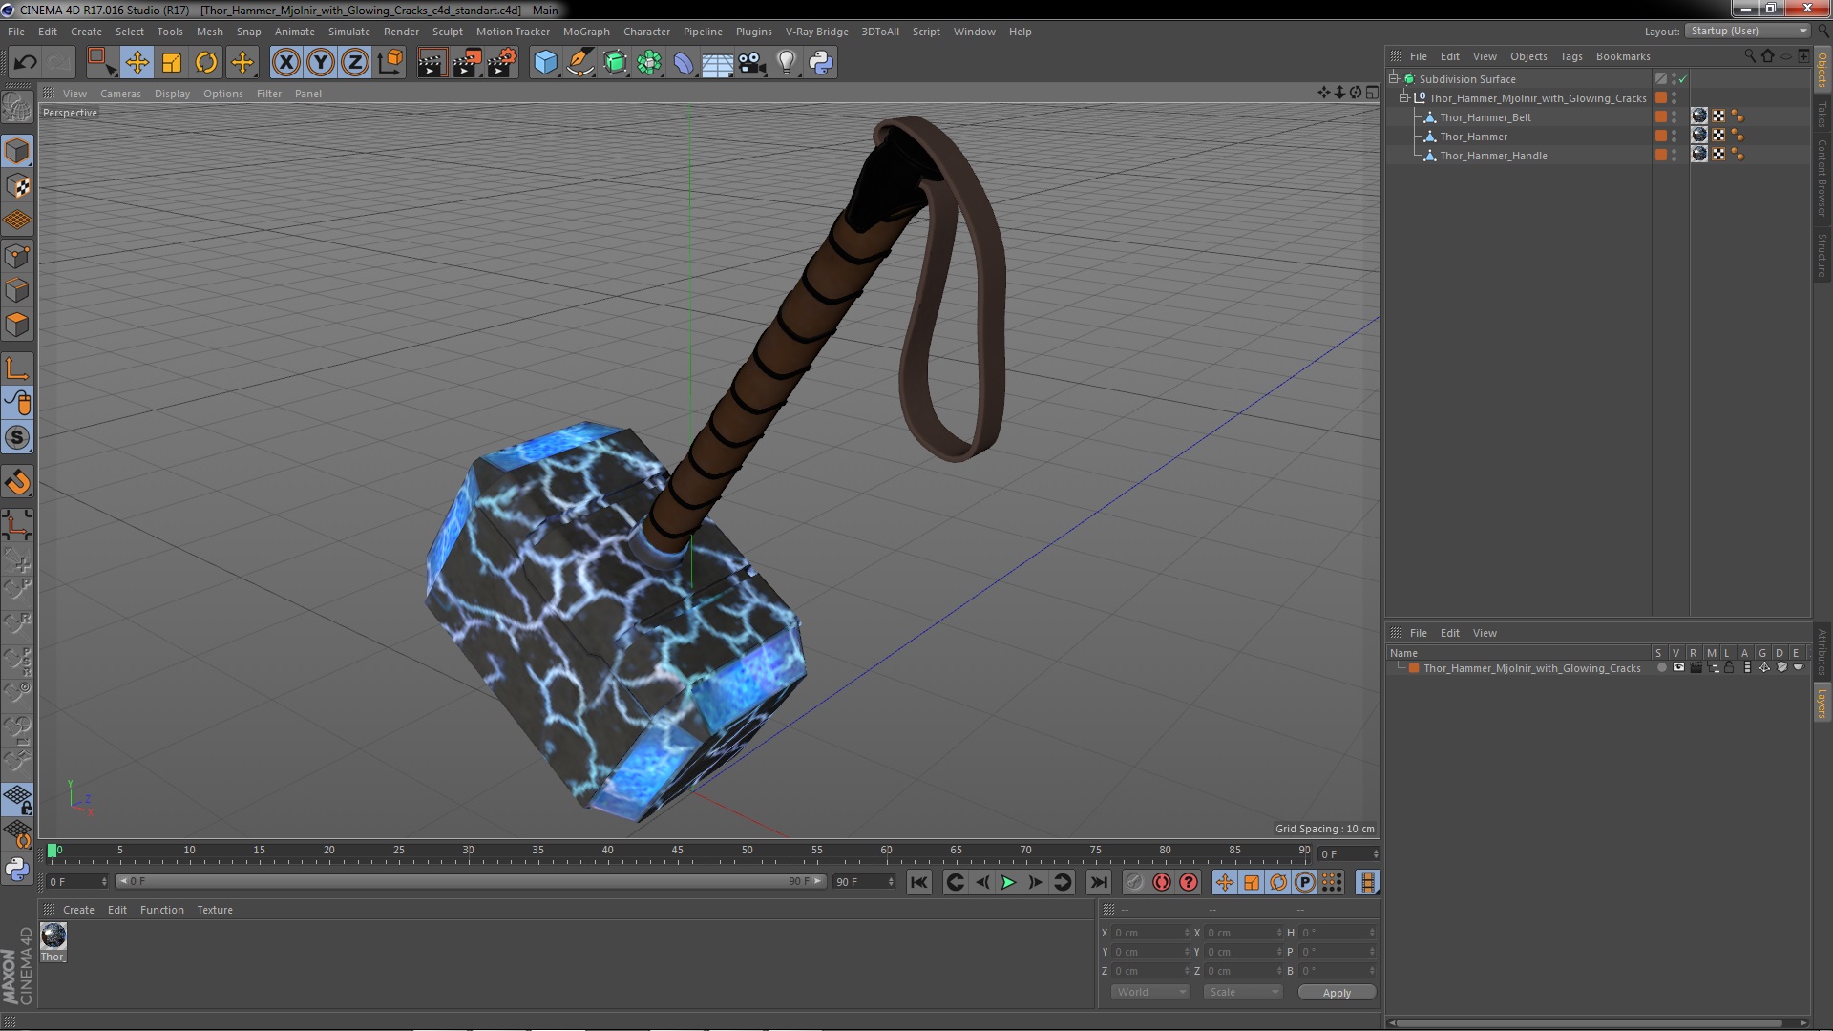
Task: Add a Cube primitive object
Action: 545,63
